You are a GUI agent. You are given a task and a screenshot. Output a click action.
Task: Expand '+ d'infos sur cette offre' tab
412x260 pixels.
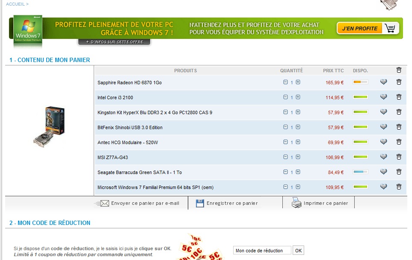coord(114,42)
